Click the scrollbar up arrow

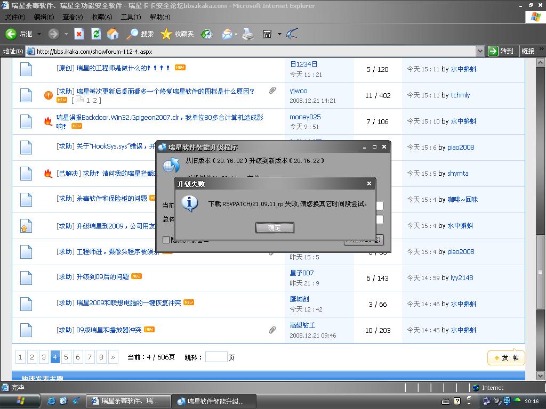[540, 63]
